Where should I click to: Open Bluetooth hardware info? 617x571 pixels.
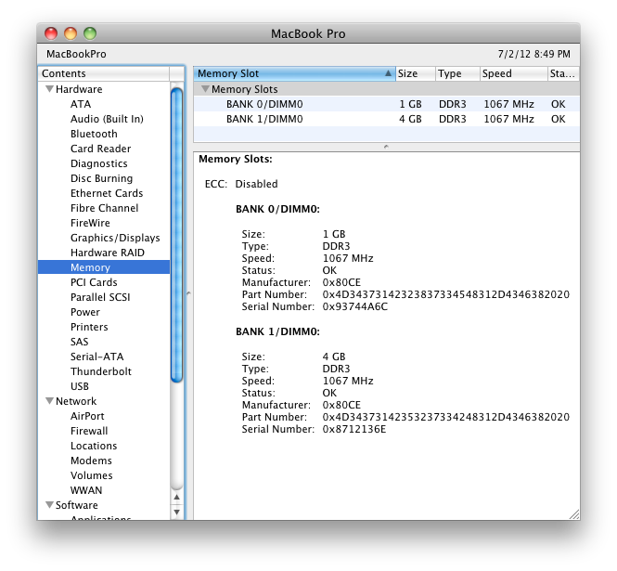coord(94,134)
